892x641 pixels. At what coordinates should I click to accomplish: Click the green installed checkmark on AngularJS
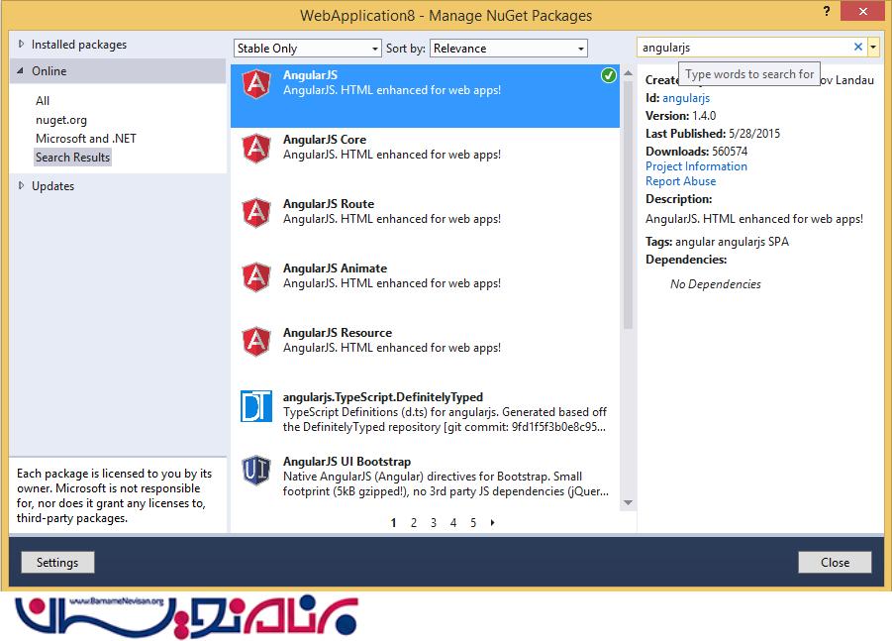[608, 76]
